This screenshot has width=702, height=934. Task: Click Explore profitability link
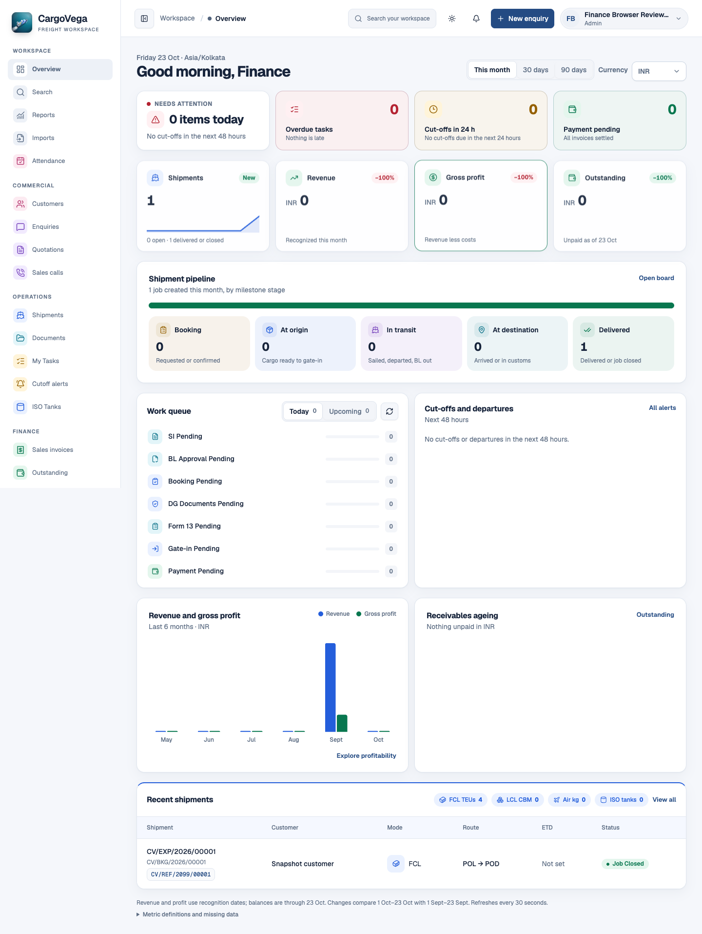click(x=366, y=756)
